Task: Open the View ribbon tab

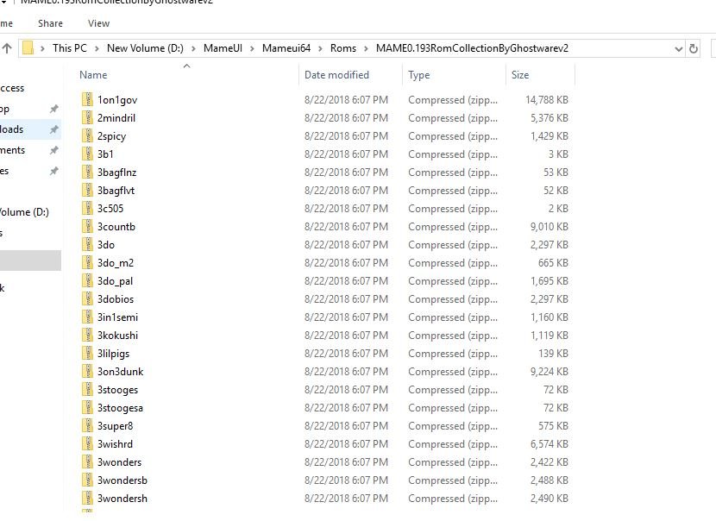Action: [98, 23]
